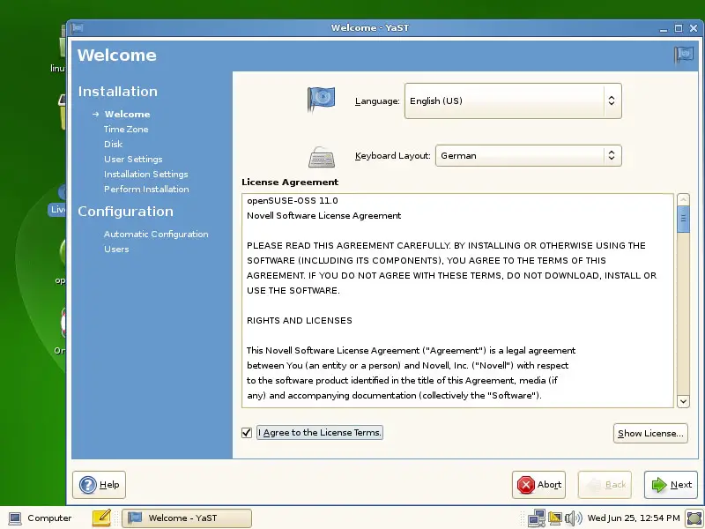Click the license scrollbar down arrow
Image resolution: width=705 pixels, height=529 pixels.
pyautogui.click(x=683, y=401)
